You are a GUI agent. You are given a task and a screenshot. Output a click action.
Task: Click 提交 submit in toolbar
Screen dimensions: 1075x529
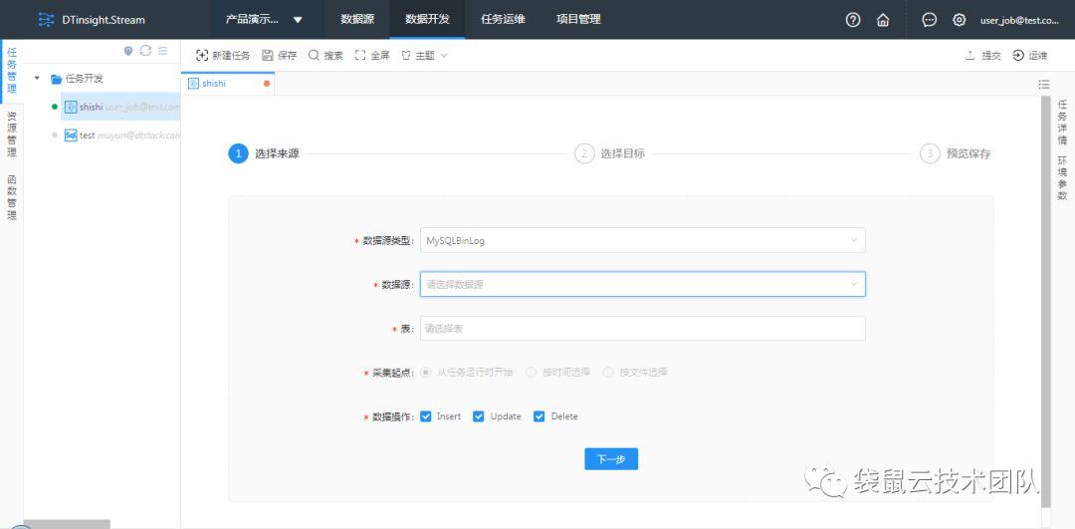click(x=983, y=56)
